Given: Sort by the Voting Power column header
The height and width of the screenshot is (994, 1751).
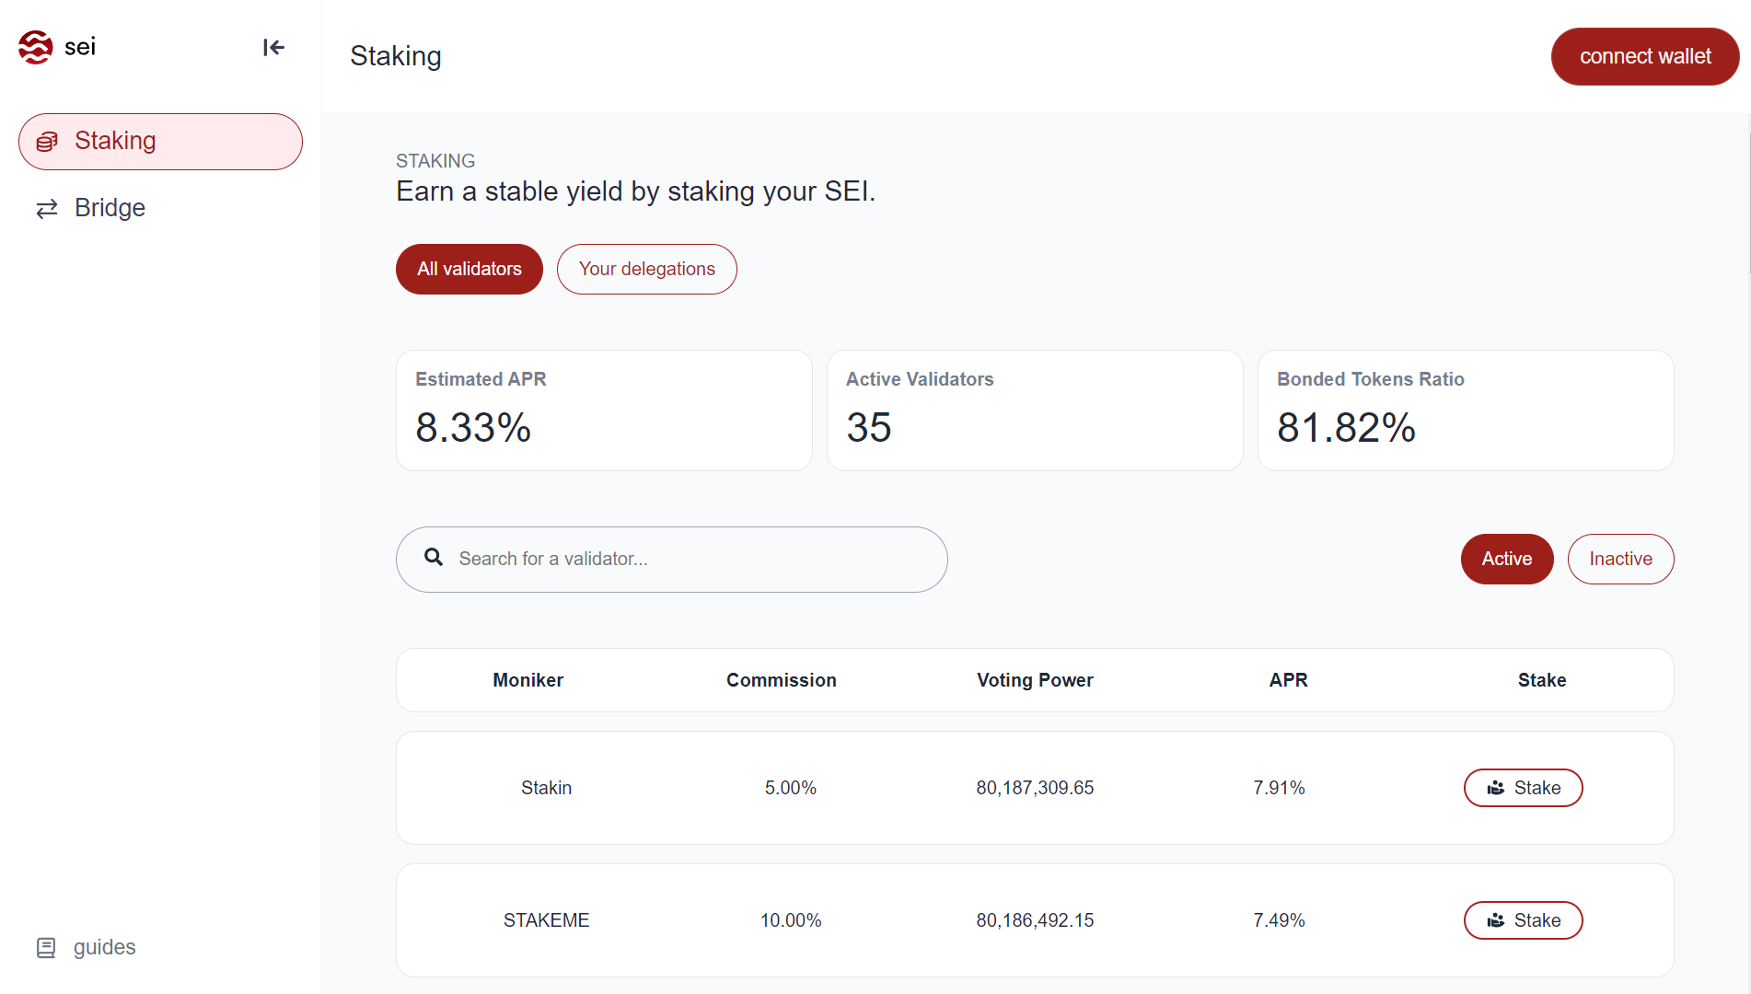Looking at the screenshot, I should (x=1035, y=680).
